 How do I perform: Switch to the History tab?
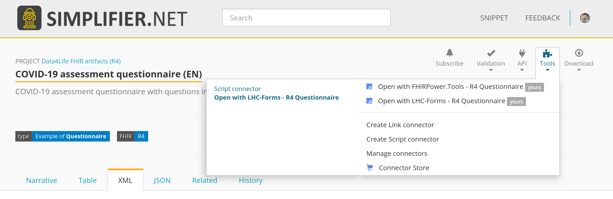(x=251, y=180)
